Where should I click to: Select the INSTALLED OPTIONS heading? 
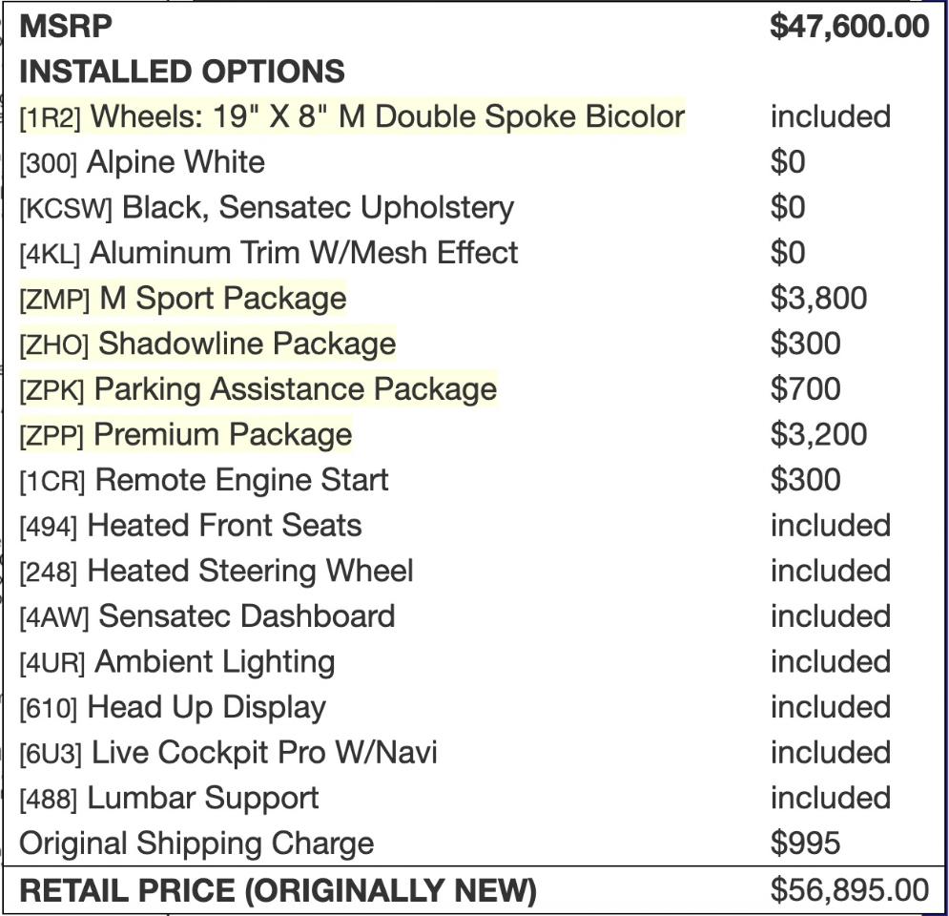(x=182, y=72)
